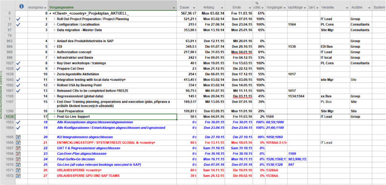Expand Regressionstest (global data) task
This screenshot has height=185, width=386.
55,96
